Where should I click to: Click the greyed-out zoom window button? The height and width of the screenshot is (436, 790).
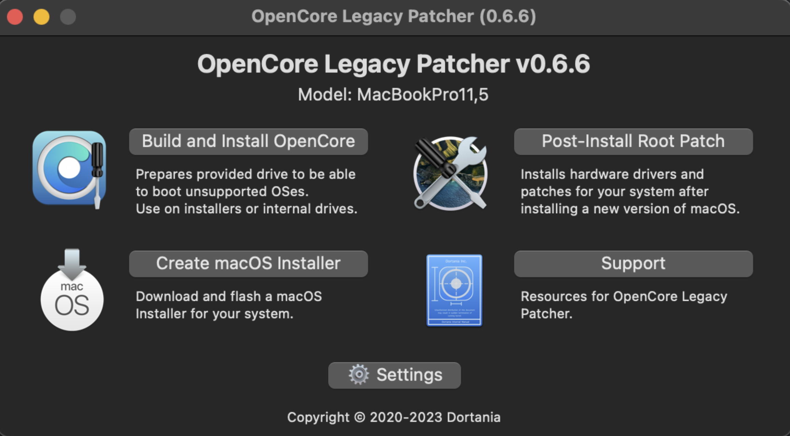(x=68, y=17)
